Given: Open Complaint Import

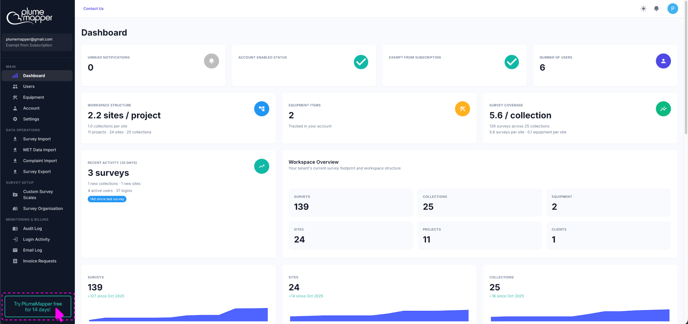Looking at the screenshot, I should click(x=37, y=161).
